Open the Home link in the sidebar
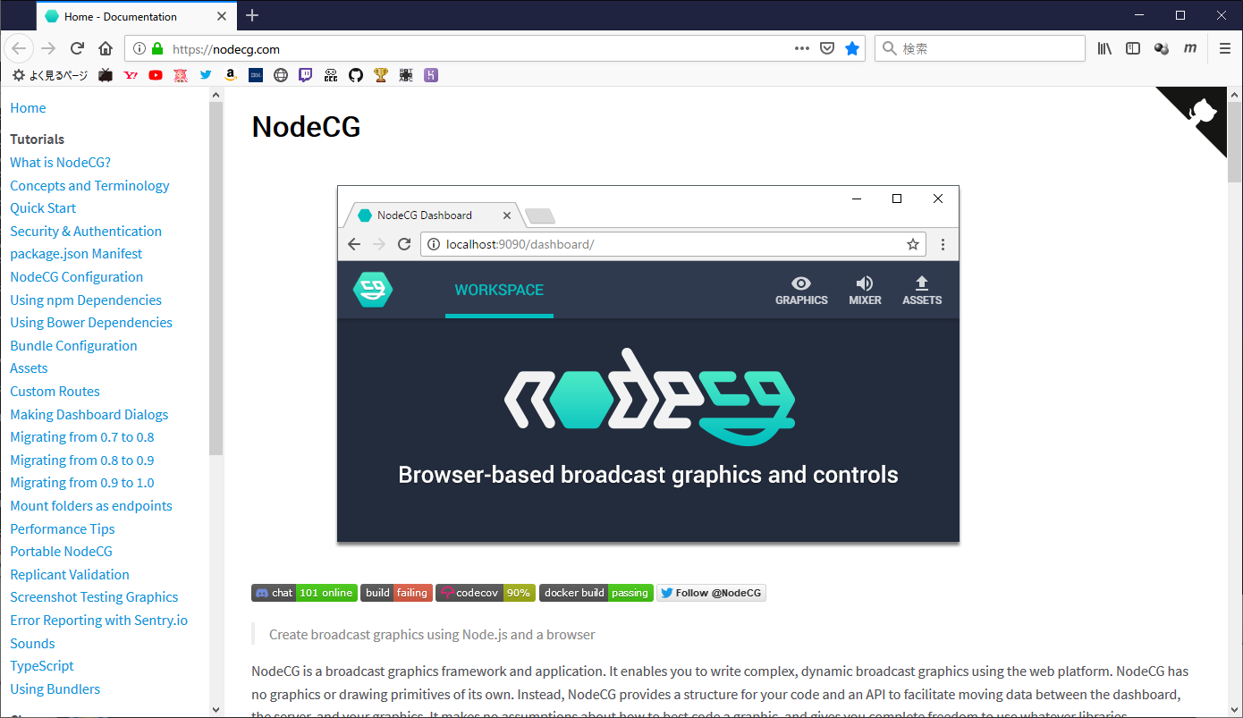This screenshot has height=718, width=1243. (28, 108)
